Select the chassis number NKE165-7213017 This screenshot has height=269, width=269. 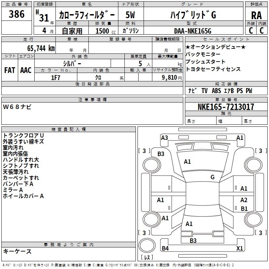[x=226, y=107]
